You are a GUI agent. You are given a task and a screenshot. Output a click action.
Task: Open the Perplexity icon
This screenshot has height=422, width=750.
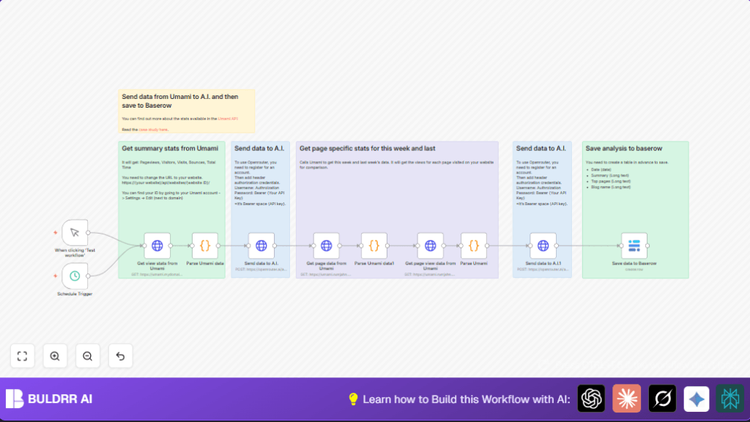730,399
